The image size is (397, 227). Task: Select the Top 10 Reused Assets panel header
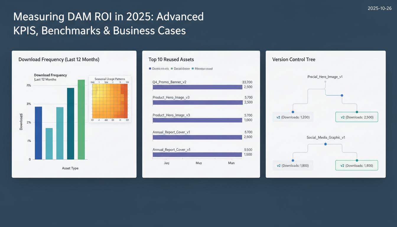tap(171, 59)
